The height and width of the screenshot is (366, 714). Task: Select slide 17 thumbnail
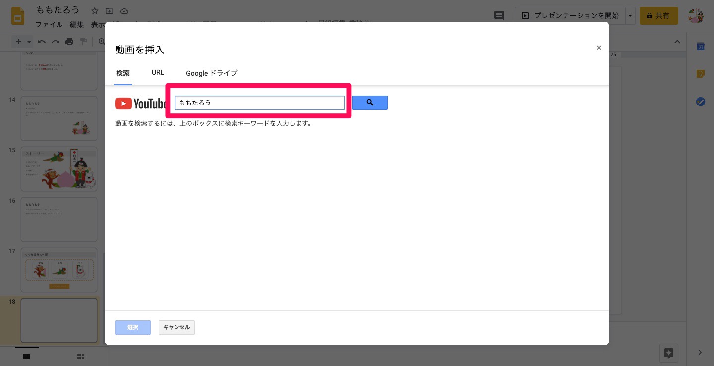click(59, 270)
